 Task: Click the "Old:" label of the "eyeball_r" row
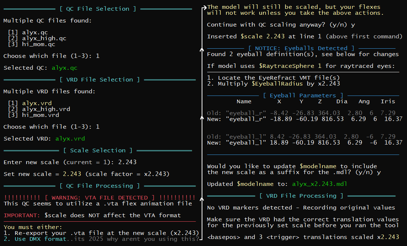214,113
